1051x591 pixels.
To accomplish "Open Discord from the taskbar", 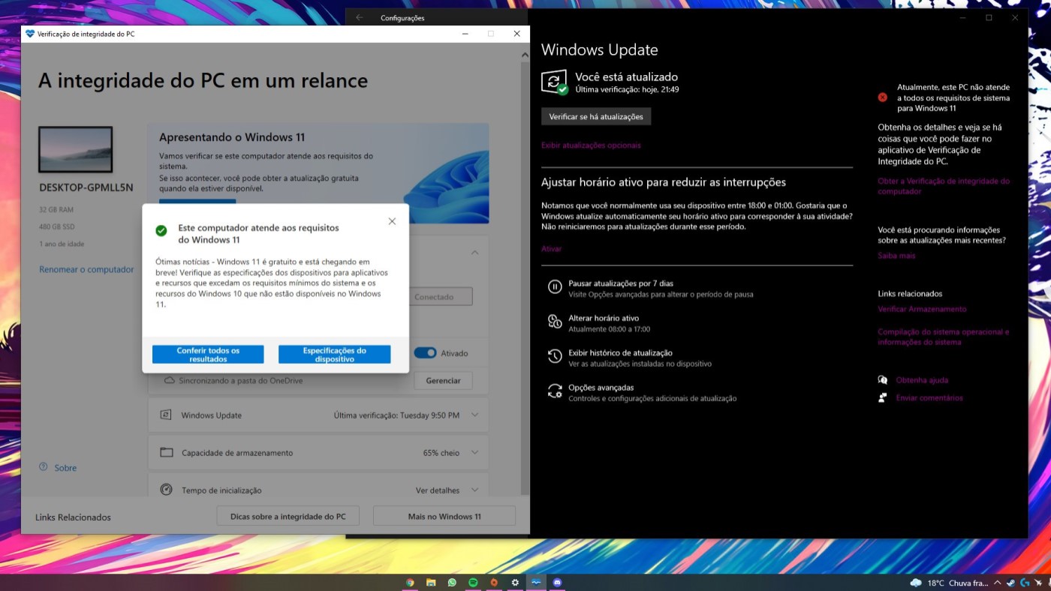I will pyautogui.click(x=557, y=582).
